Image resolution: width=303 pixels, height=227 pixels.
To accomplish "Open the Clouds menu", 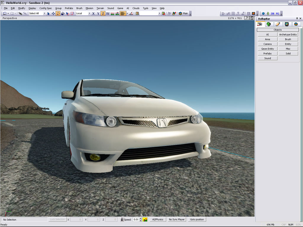I will pos(136,8).
